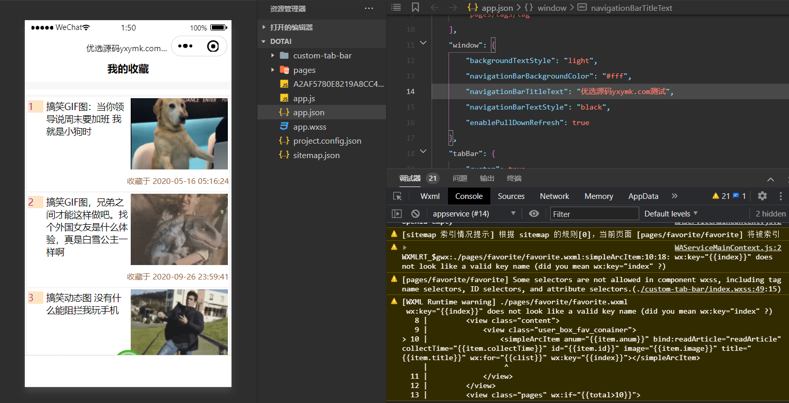Switch to the Wxml tab
The image size is (789, 403).
430,196
